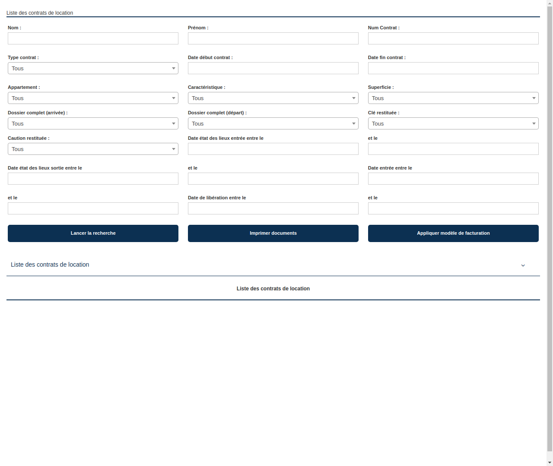Open the Superficie dropdown

[x=453, y=98]
